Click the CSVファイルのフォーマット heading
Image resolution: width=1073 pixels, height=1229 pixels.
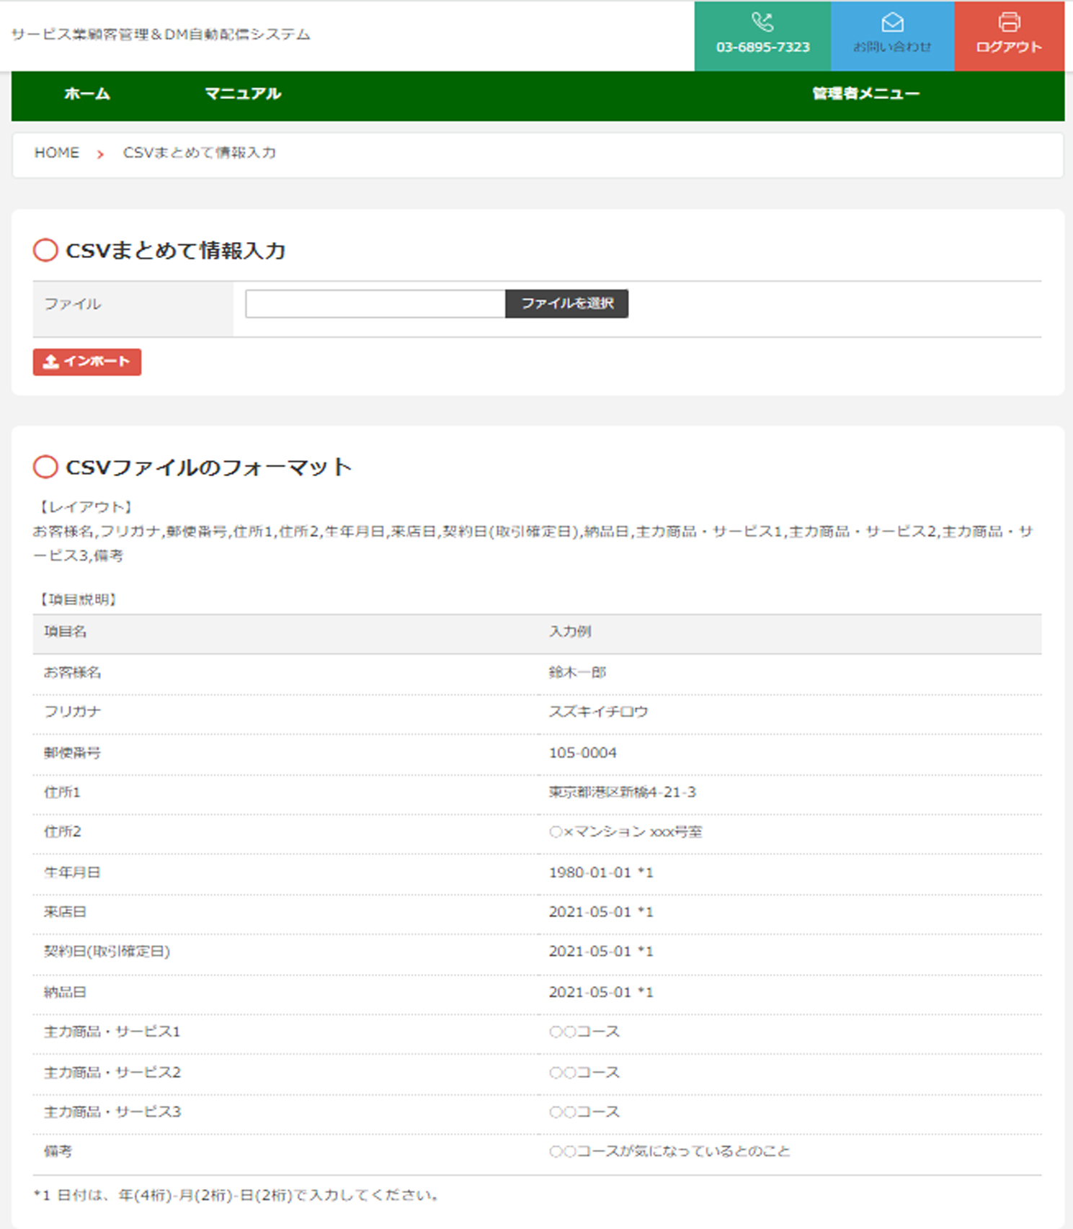209,468
